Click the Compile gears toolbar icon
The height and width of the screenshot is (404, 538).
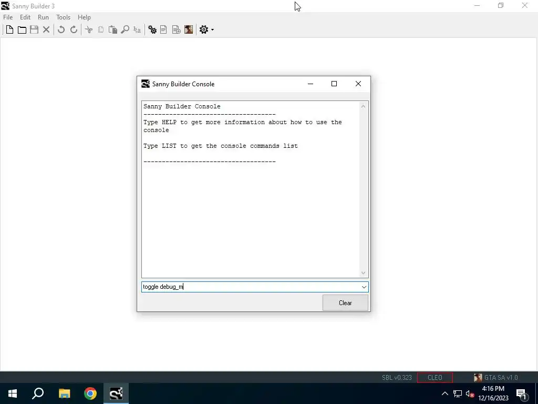coord(152,29)
